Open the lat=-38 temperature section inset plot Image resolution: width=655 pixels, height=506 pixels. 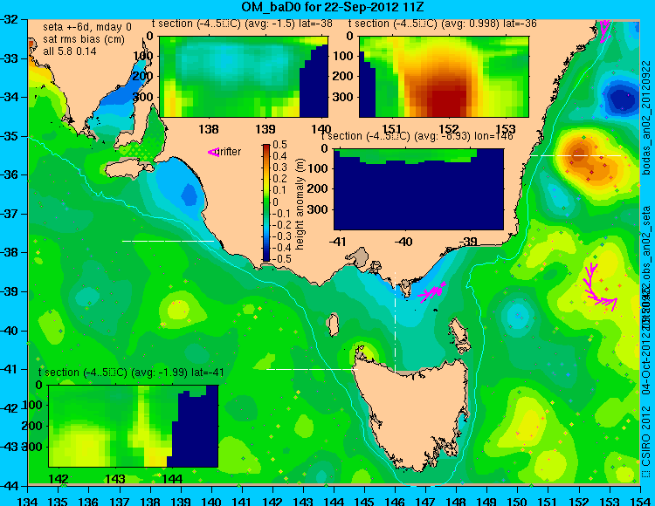pyautogui.click(x=244, y=77)
